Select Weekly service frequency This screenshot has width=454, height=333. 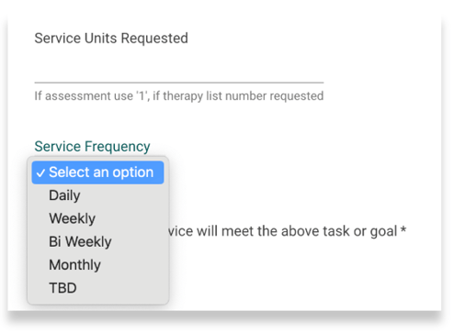(97, 218)
